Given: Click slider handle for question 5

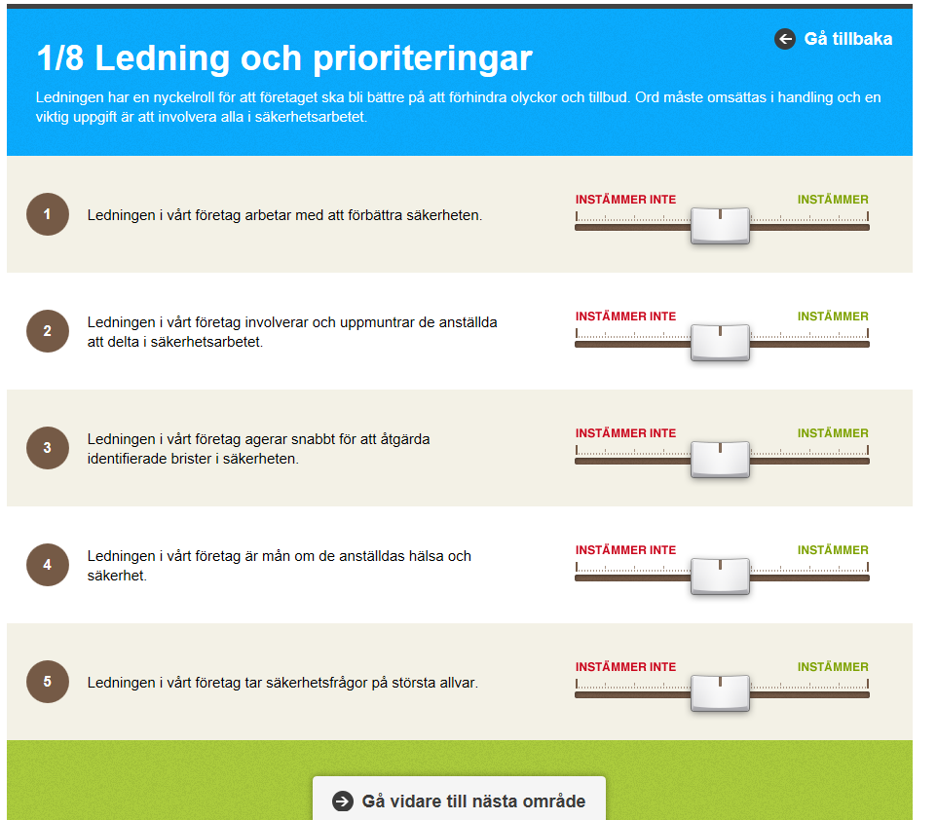Looking at the screenshot, I should [x=720, y=692].
